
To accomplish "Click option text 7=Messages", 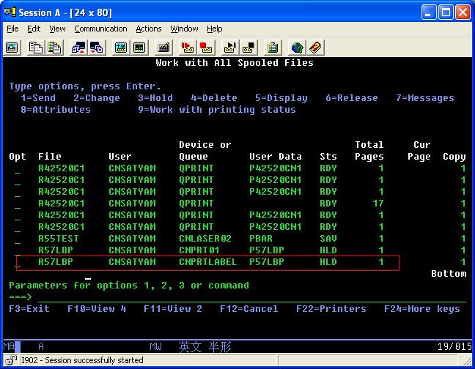I will pos(425,98).
